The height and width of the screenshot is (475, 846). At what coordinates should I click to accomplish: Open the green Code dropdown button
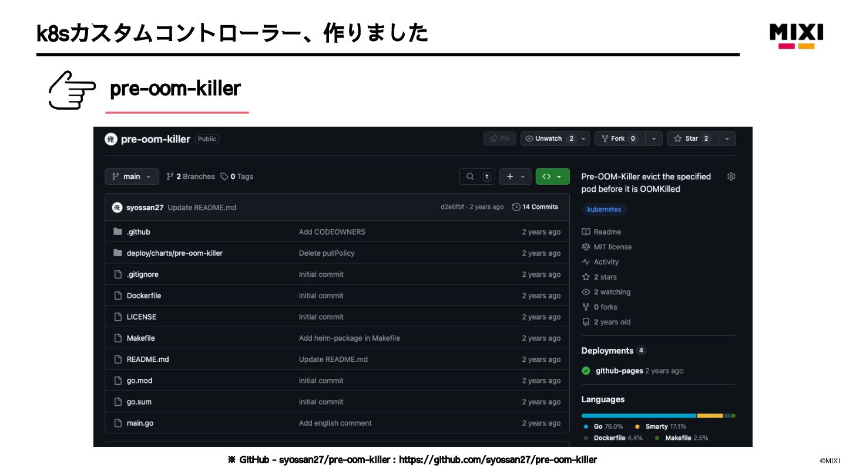click(552, 177)
